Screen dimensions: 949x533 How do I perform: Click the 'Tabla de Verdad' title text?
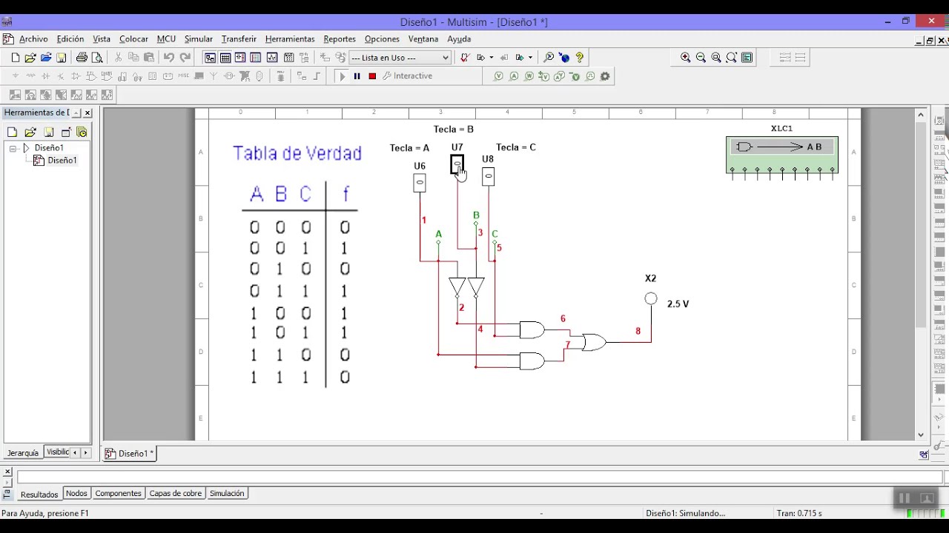(297, 153)
